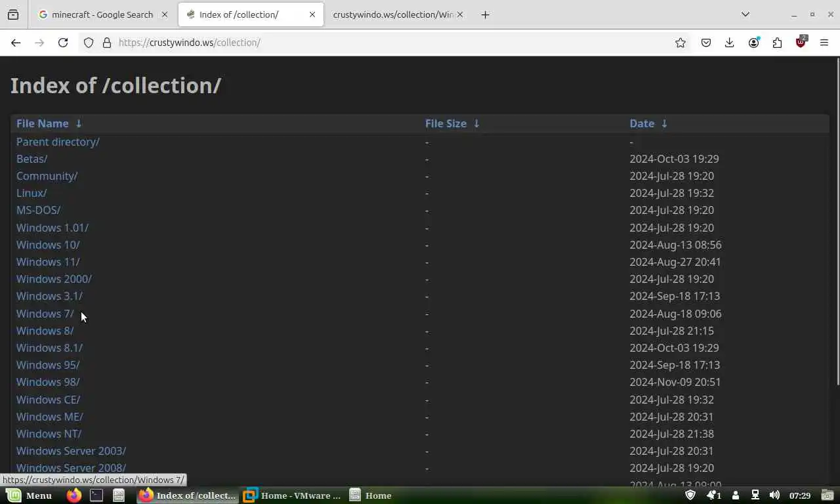Image resolution: width=840 pixels, height=504 pixels.
Task: Open the Windows 95/ folder
Action: (x=48, y=365)
